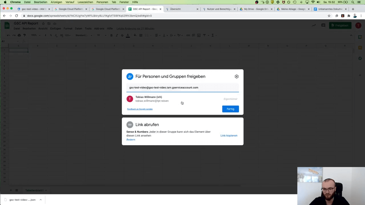Click the print icon in Sheets toolbar
Viewport: 365px width, 205px height.
[x=19, y=35]
